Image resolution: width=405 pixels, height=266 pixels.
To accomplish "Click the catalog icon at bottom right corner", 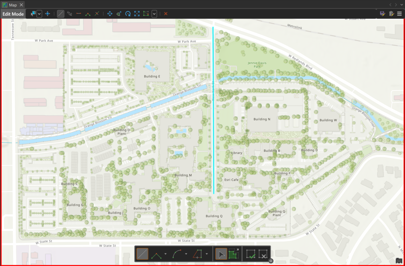I will 399,260.
